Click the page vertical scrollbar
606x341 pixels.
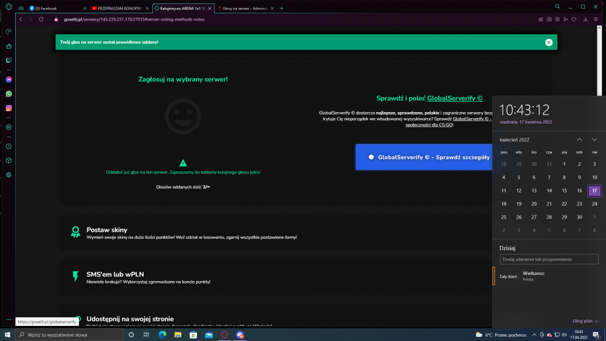pyautogui.click(x=599, y=61)
